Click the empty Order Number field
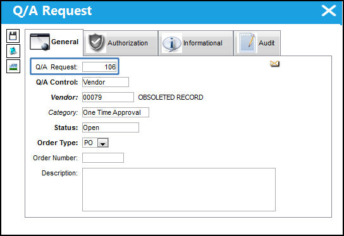The image size is (344, 236). coord(103,158)
